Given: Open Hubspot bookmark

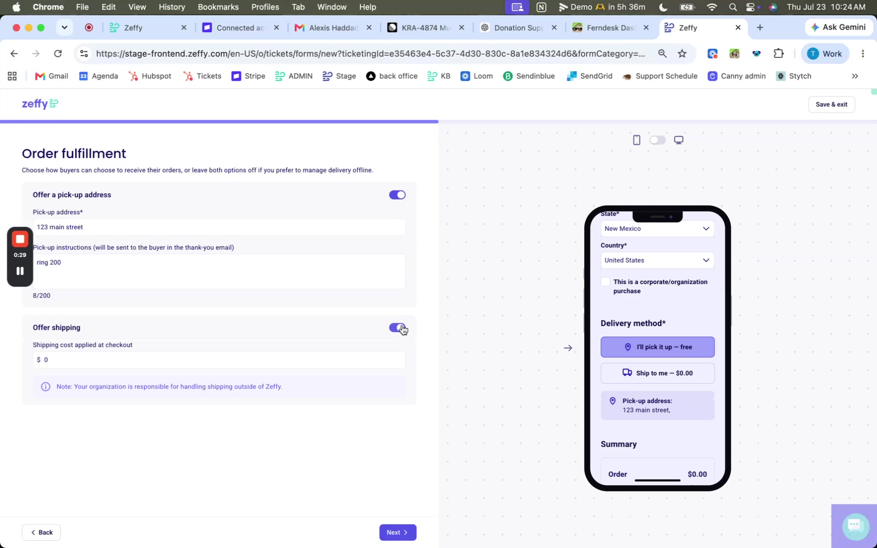Looking at the screenshot, I should pos(150,76).
